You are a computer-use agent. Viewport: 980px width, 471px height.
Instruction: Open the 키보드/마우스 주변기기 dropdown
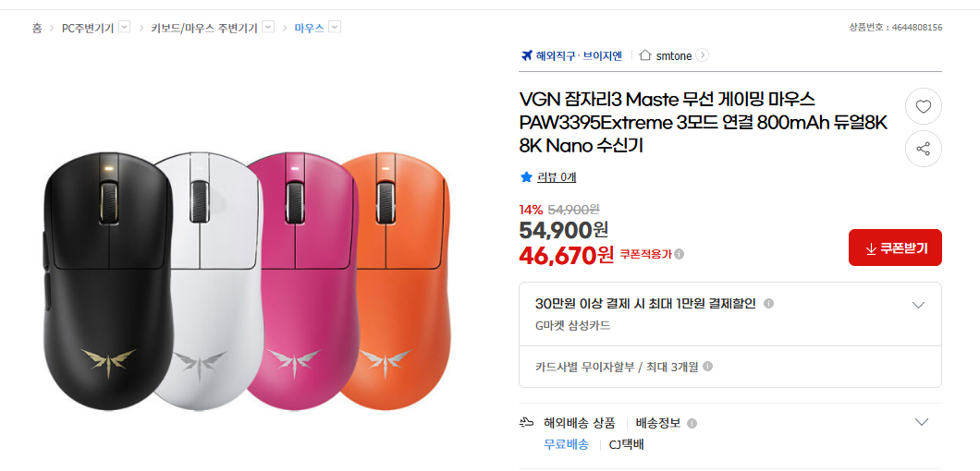tap(268, 28)
